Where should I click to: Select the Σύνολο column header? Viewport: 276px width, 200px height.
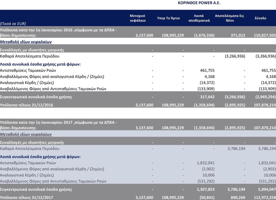(260, 18)
